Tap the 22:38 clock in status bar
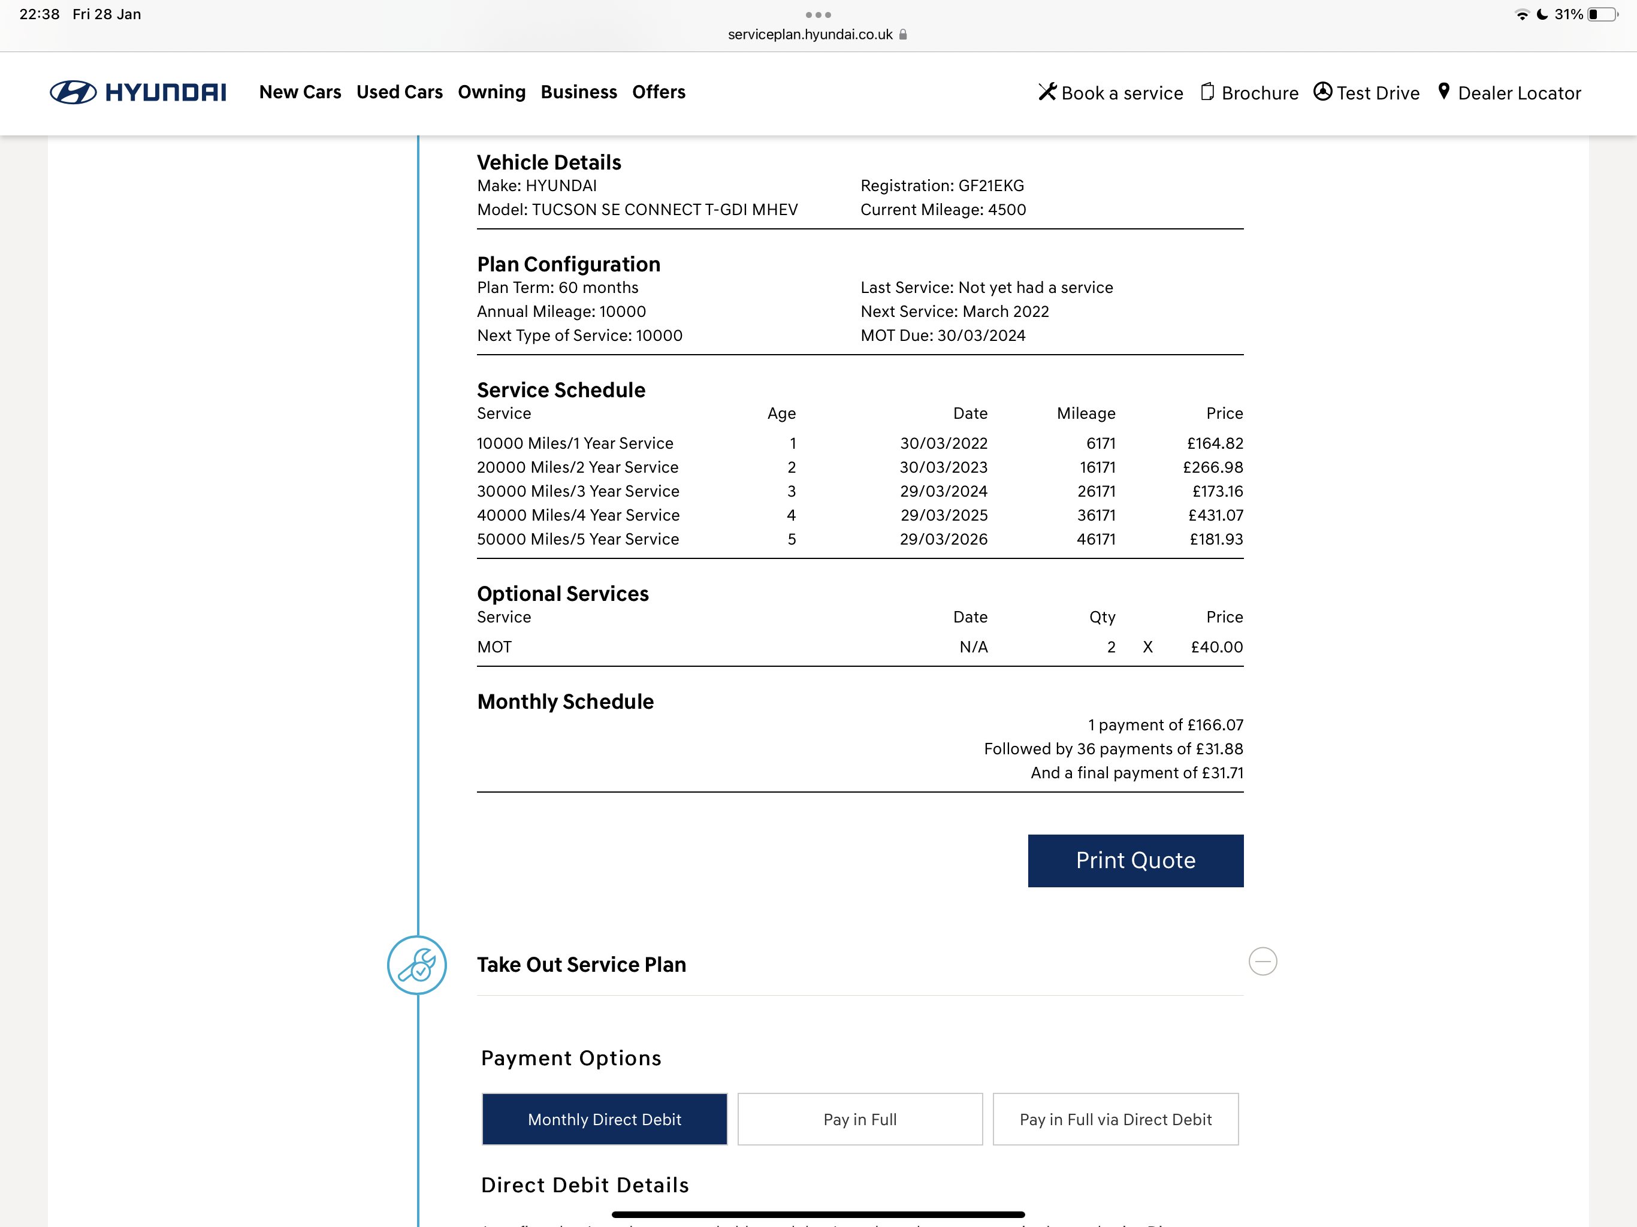 click(x=39, y=15)
